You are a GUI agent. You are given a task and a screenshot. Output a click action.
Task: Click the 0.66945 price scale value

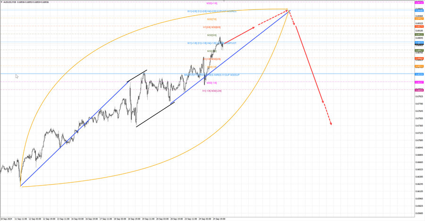(420, 147)
